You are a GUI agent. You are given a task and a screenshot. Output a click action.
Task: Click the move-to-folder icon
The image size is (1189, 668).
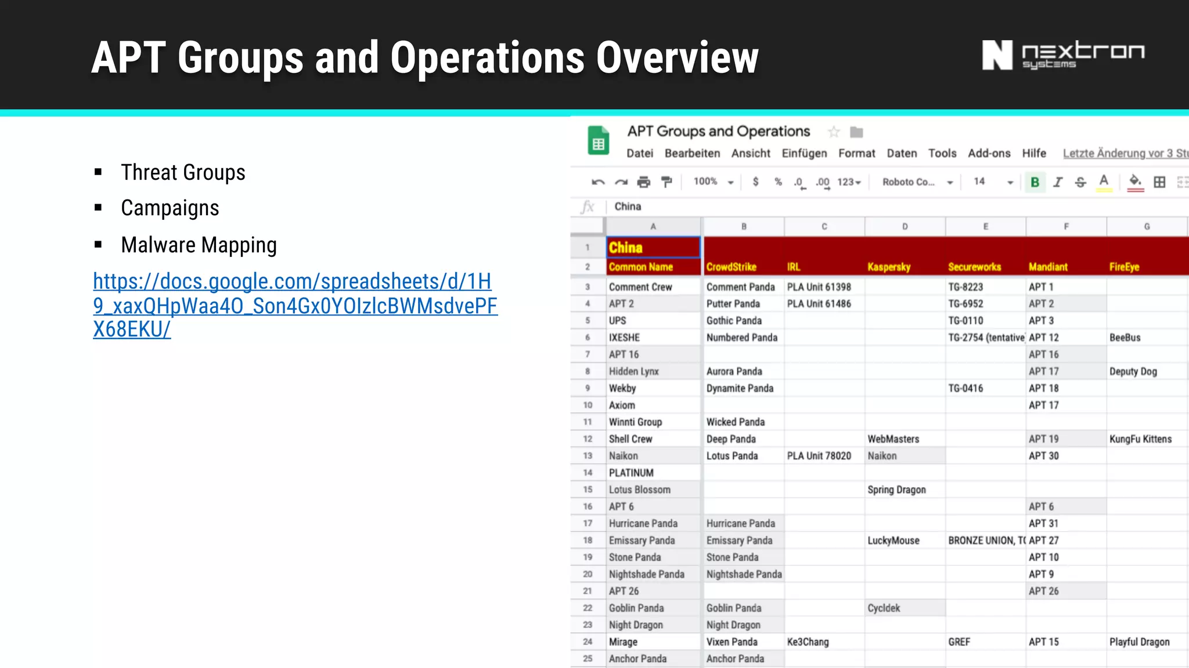[856, 132]
